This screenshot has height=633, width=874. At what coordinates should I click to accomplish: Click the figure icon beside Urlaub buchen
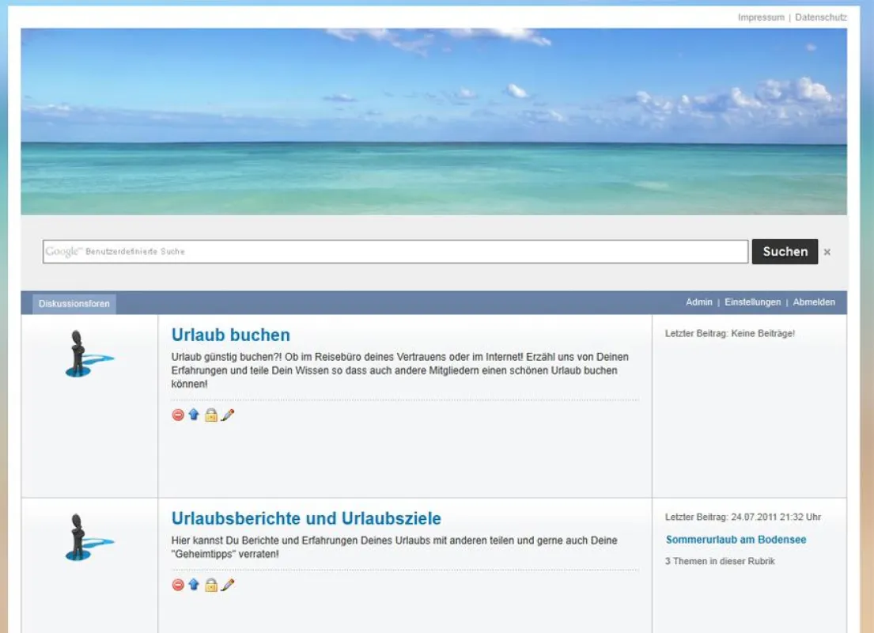coord(89,354)
